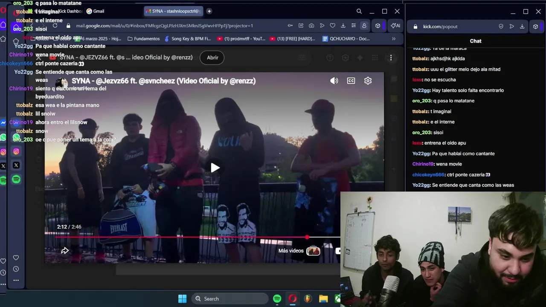Image resolution: width=546 pixels, height=307 pixels.
Task: Open Spotify from the taskbar
Action: point(277,298)
